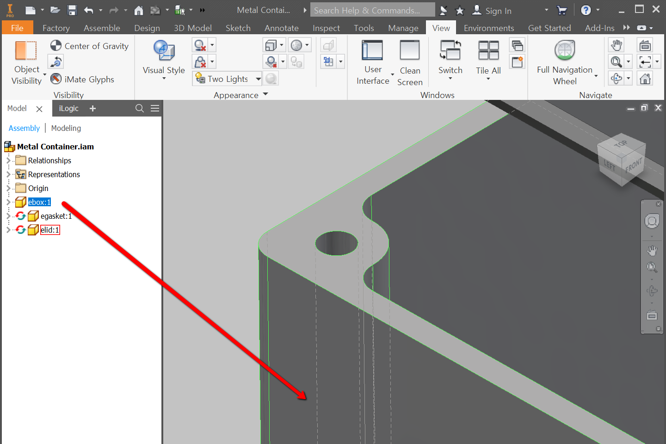The width and height of the screenshot is (666, 444).
Task: Click the Favorites star icon
Action: [460, 10]
